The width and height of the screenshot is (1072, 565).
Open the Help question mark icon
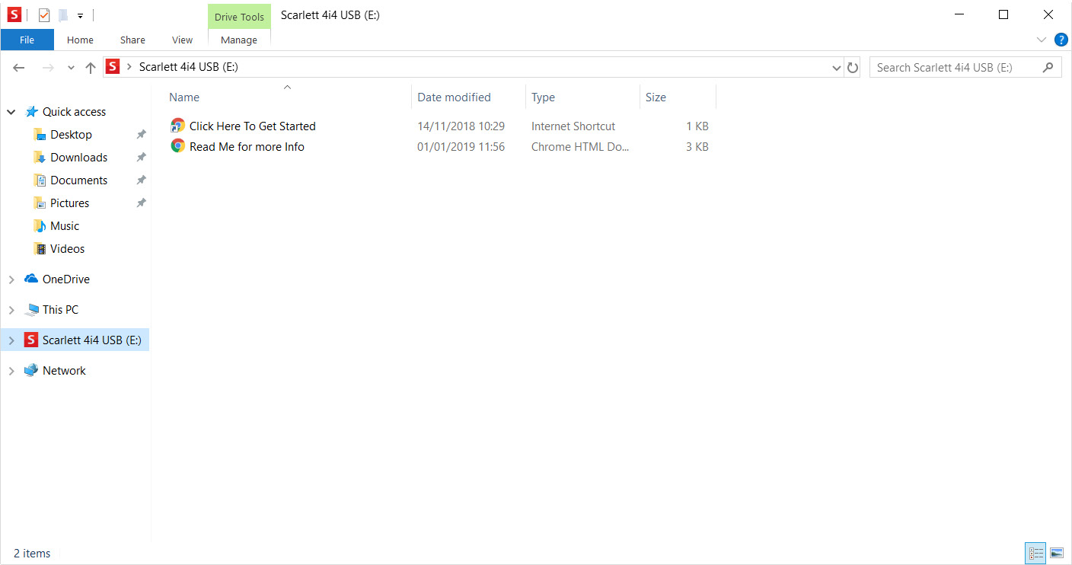pyautogui.click(x=1061, y=40)
